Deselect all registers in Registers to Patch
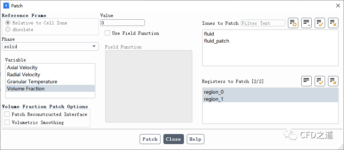The width and height of the screenshot is (344, 150). 333,81
